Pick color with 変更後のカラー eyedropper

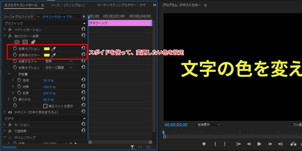tap(53, 55)
